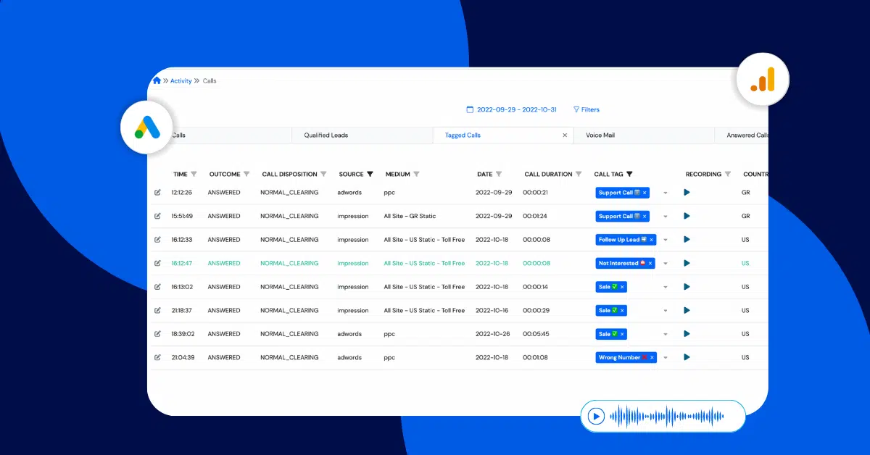
Task: Filter the CALL DISPOSITION column
Action: point(323,175)
